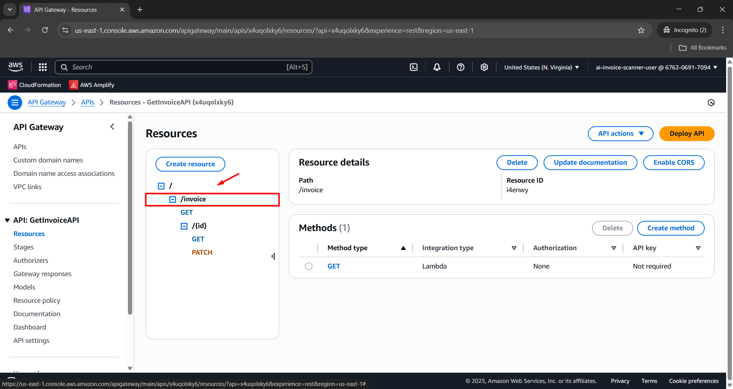Open the region selector dropdown

(541, 68)
